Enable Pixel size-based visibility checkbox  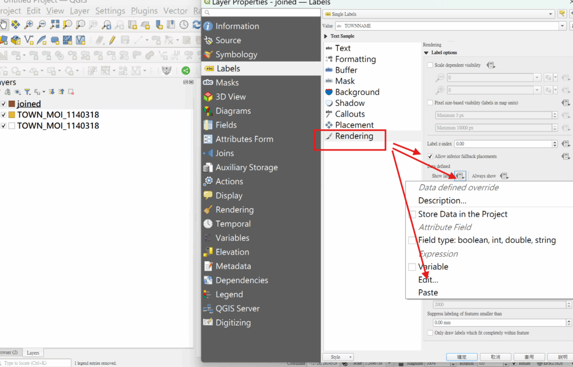[x=430, y=103]
